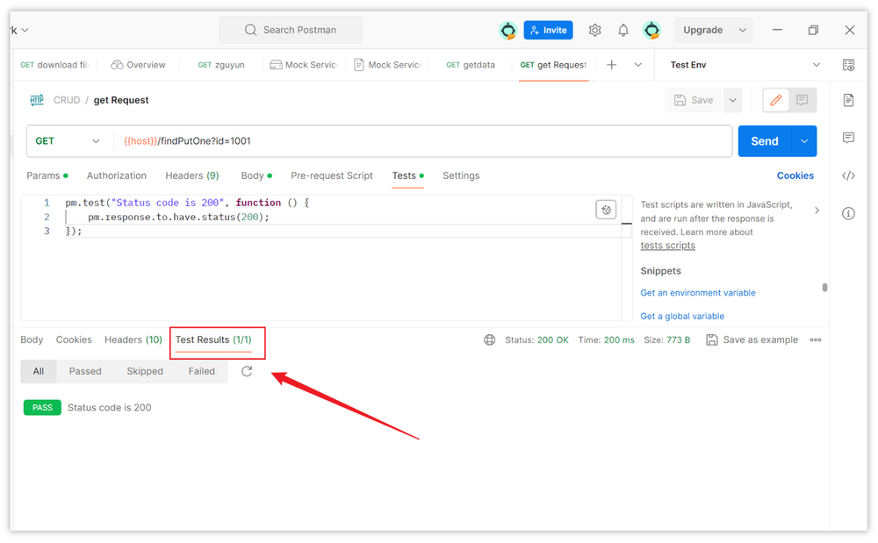Open the Comments panel icon

pyautogui.click(x=848, y=138)
